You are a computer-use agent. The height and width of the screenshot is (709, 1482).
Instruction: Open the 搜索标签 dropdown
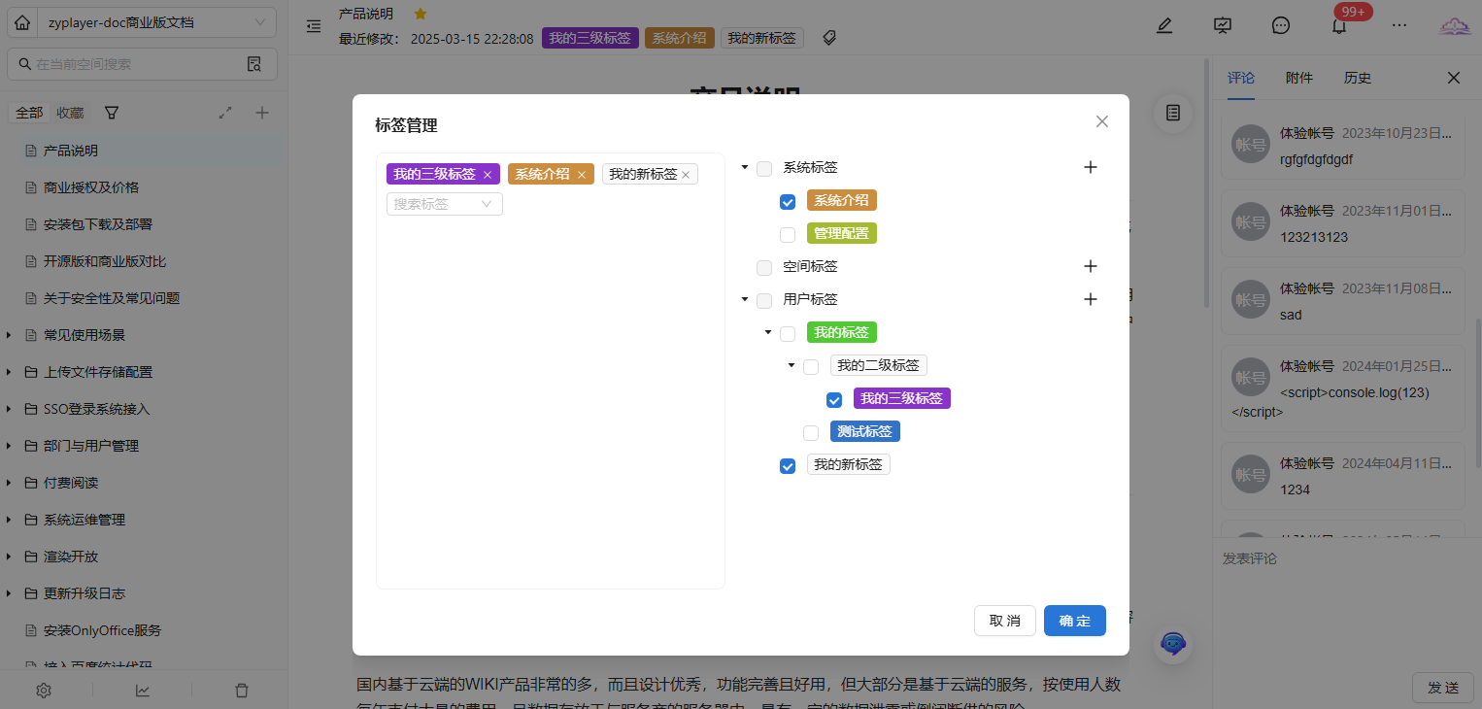coord(445,204)
